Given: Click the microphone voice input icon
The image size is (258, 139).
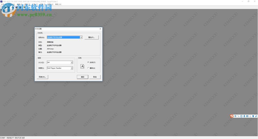Looking at the screenshot, I should coord(244,116).
